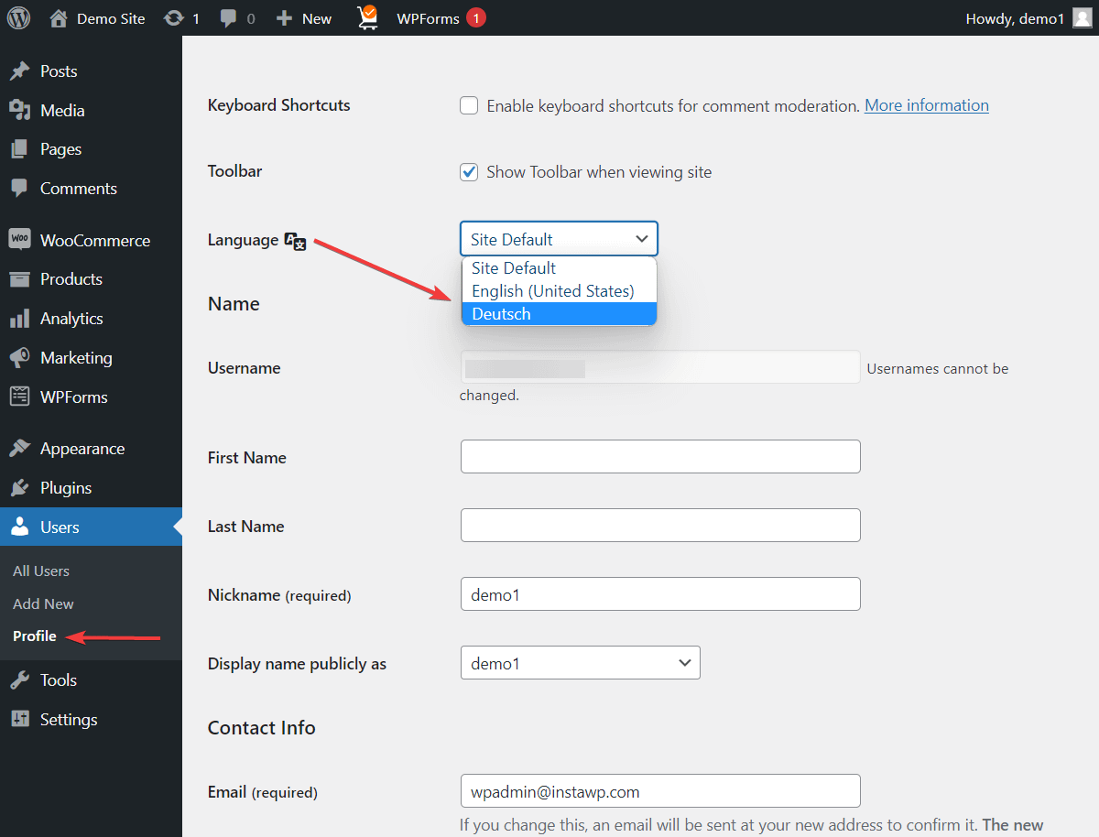Click the WPForms cart icon in the toolbar
The height and width of the screenshot is (837, 1099).
click(367, 16)
